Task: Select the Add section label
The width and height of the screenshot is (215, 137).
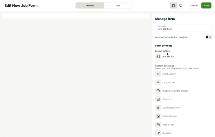Action: [x=168, y=57]
